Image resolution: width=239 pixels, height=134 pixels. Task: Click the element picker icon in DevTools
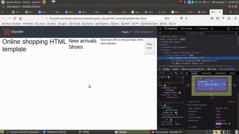160,29
